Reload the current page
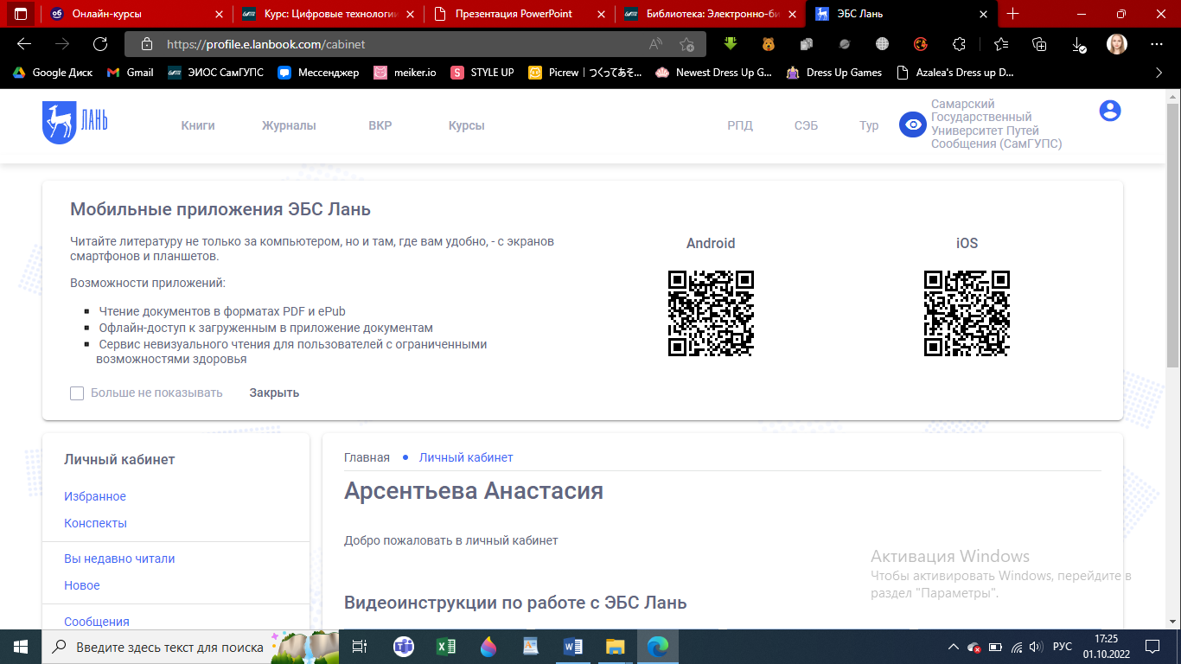Screen dimensions: 1181x664 coord(100,44)
